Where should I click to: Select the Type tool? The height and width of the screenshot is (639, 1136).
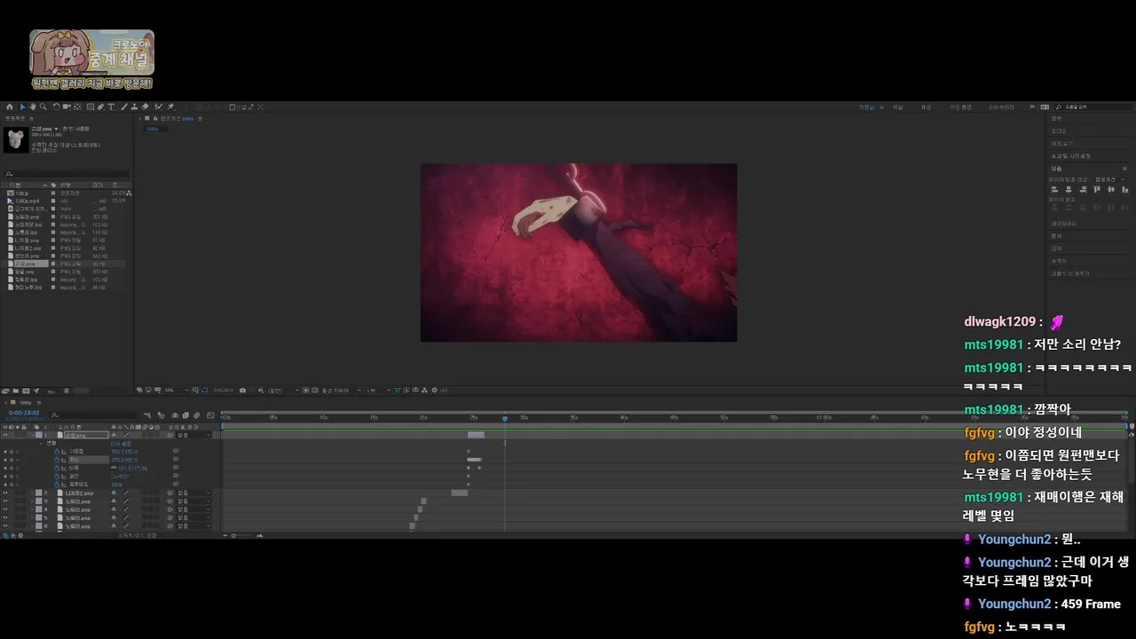pyautogui.click(x=111, y=106)
